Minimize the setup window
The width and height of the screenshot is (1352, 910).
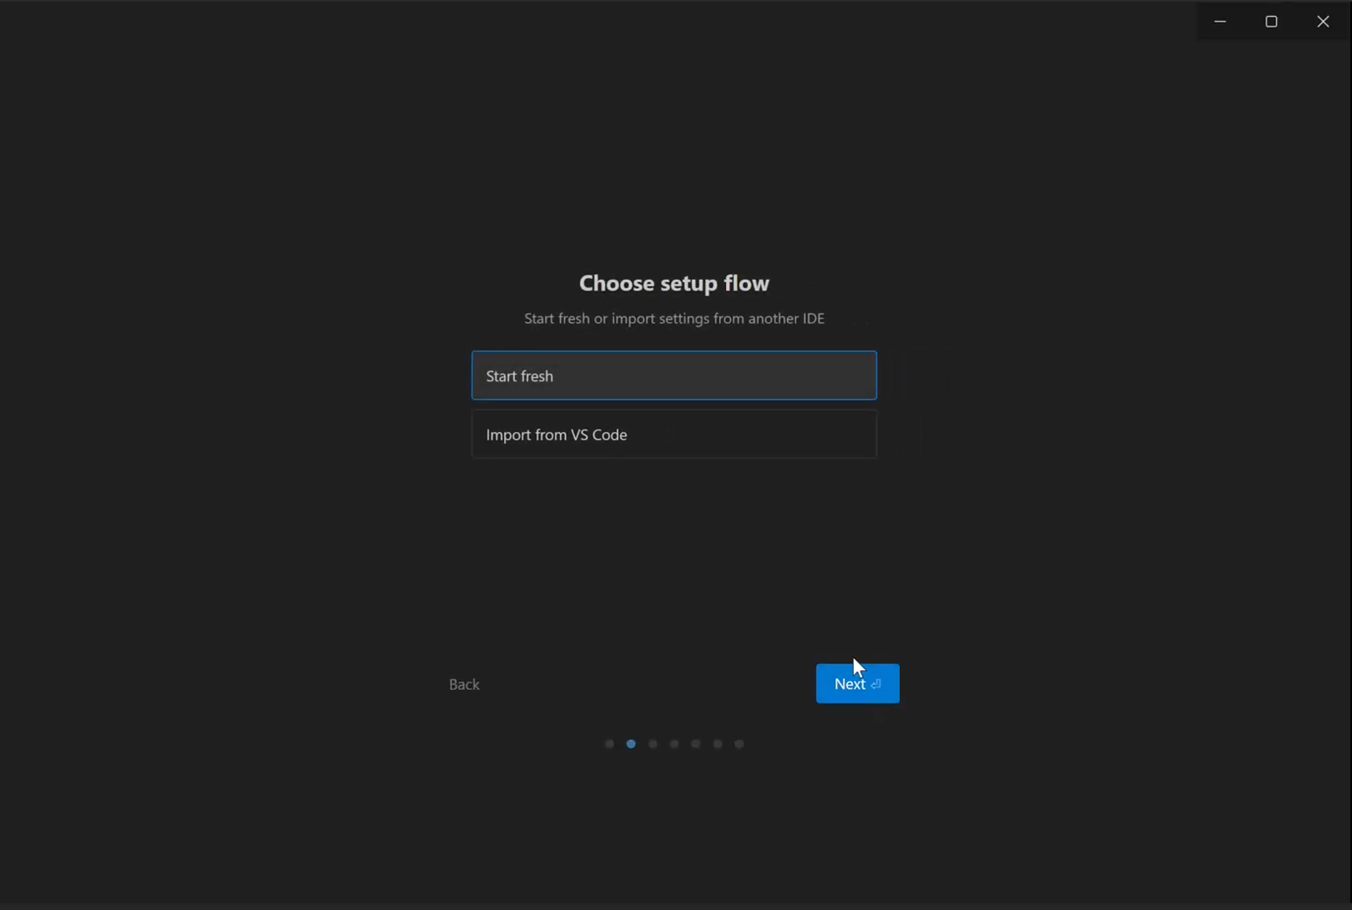point(1220,21)
